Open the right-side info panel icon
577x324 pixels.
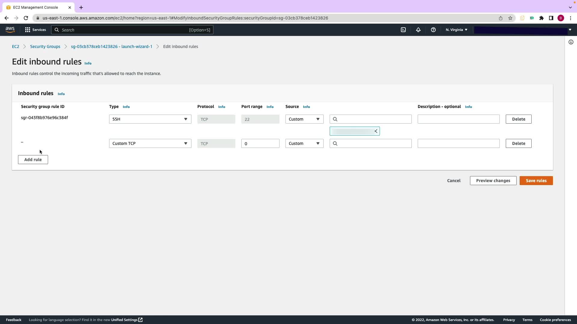point(571,42)
